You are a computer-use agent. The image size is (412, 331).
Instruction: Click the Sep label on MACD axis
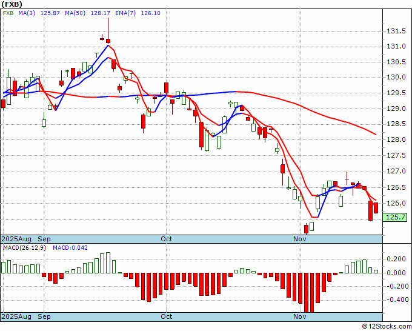coord(44,316)
